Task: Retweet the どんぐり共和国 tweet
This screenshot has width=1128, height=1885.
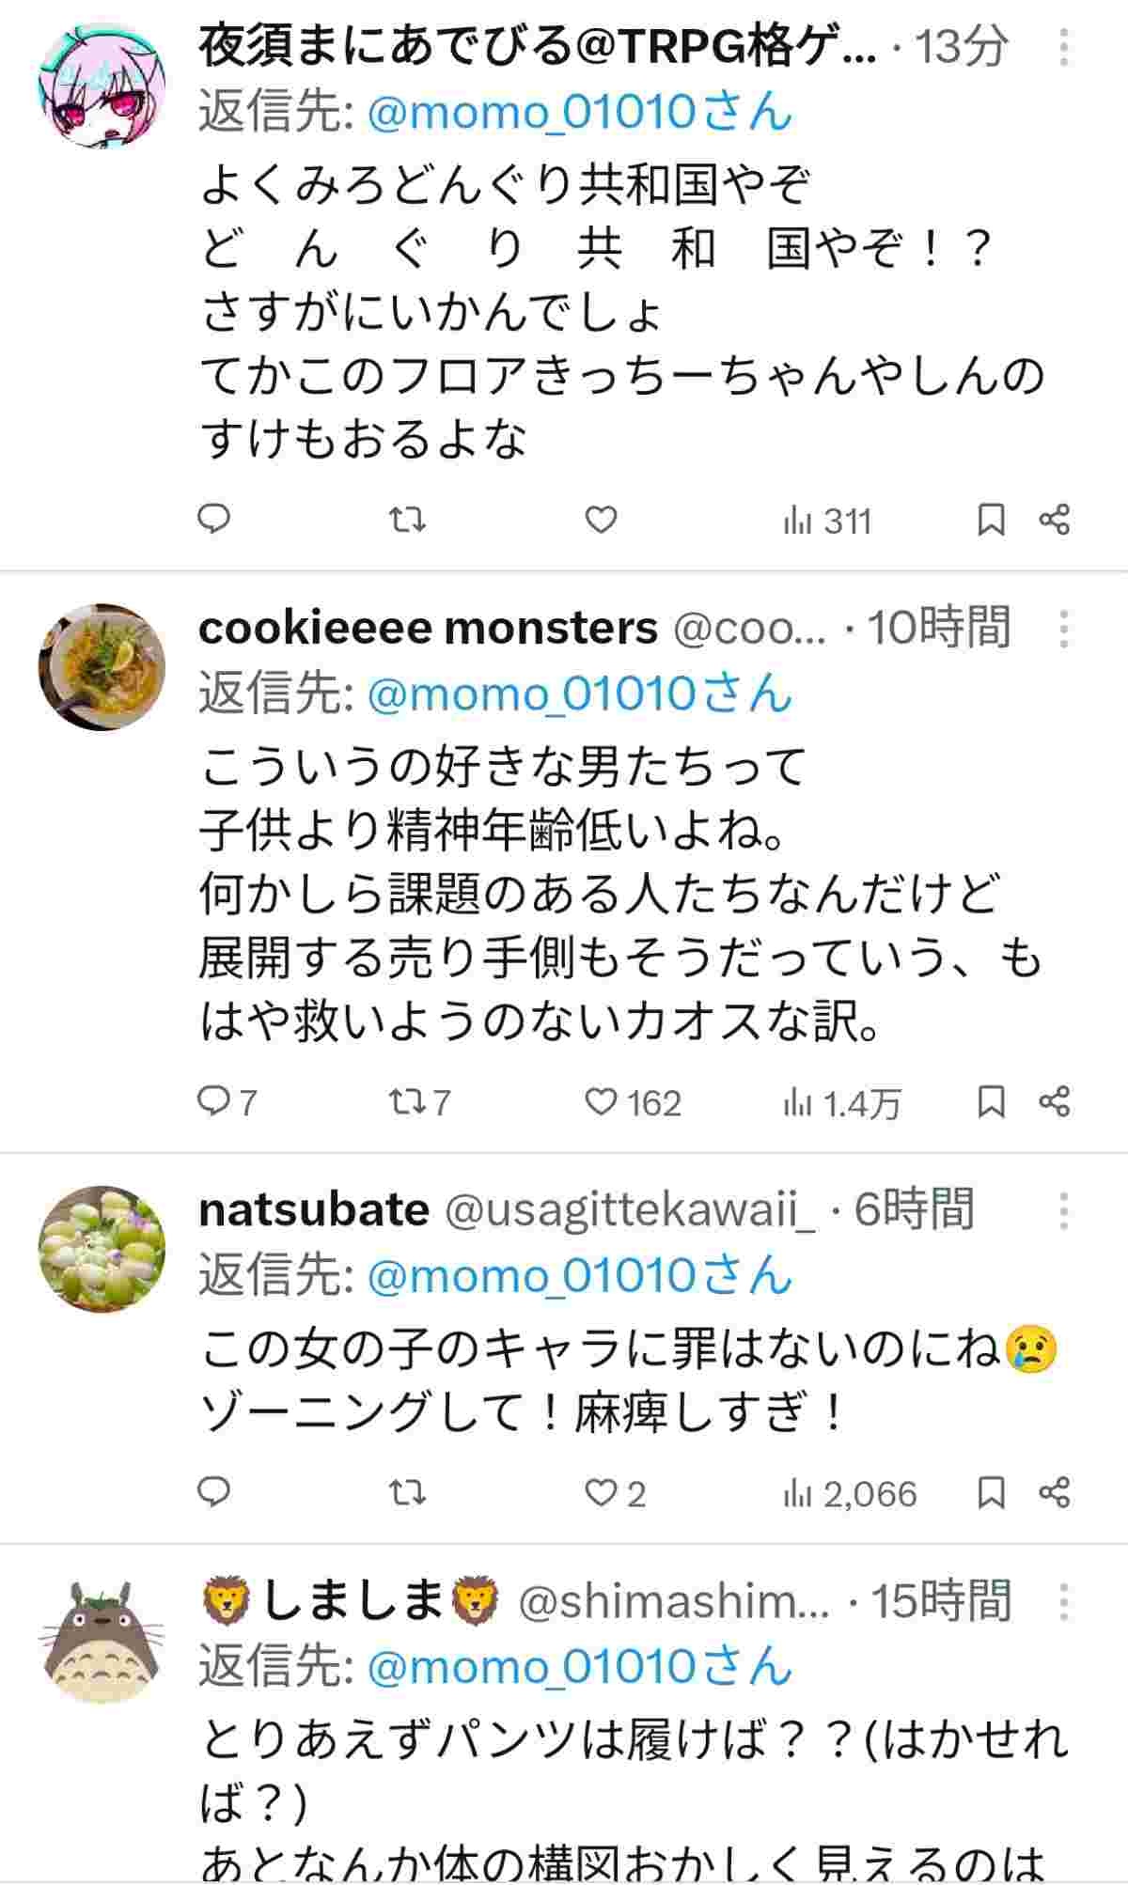Action: pos(408,519)
